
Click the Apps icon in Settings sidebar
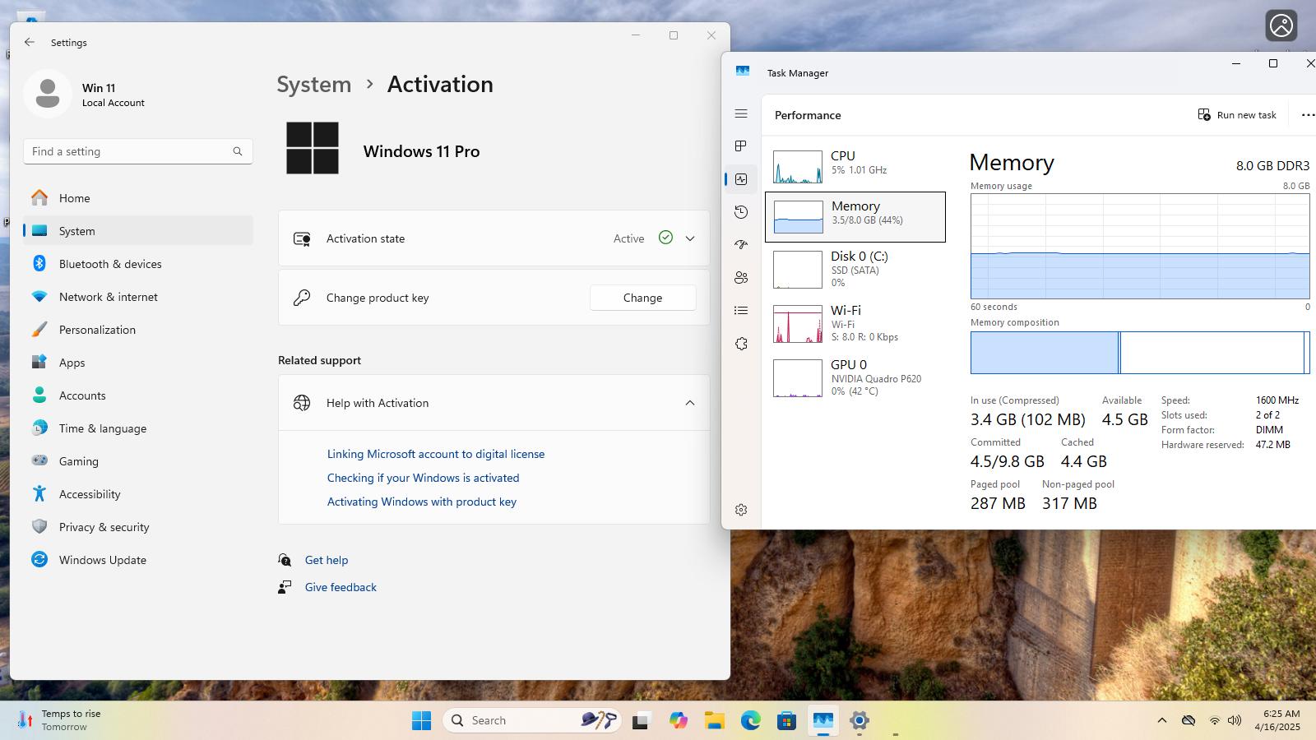click(39, 362)
